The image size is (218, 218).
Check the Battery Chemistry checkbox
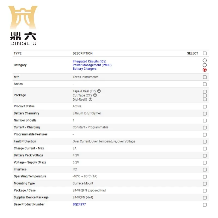[205, 114]
